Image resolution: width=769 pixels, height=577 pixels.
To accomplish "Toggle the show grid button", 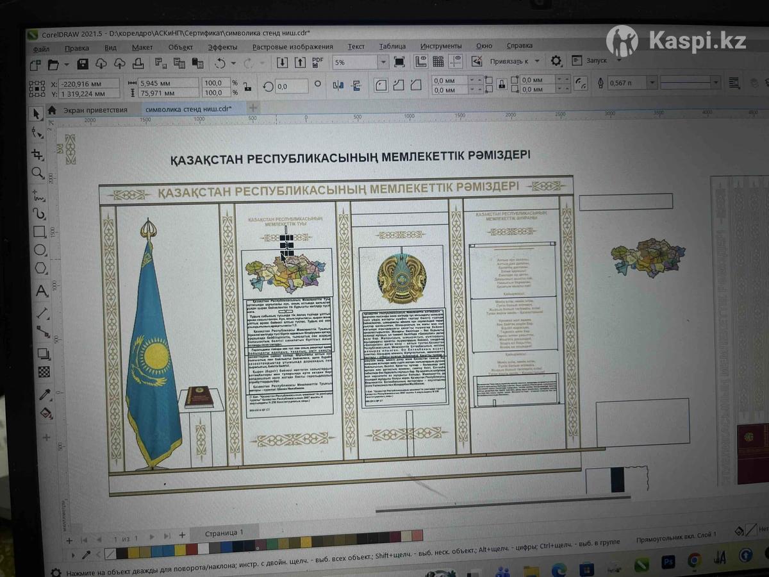I will [438, 62].
